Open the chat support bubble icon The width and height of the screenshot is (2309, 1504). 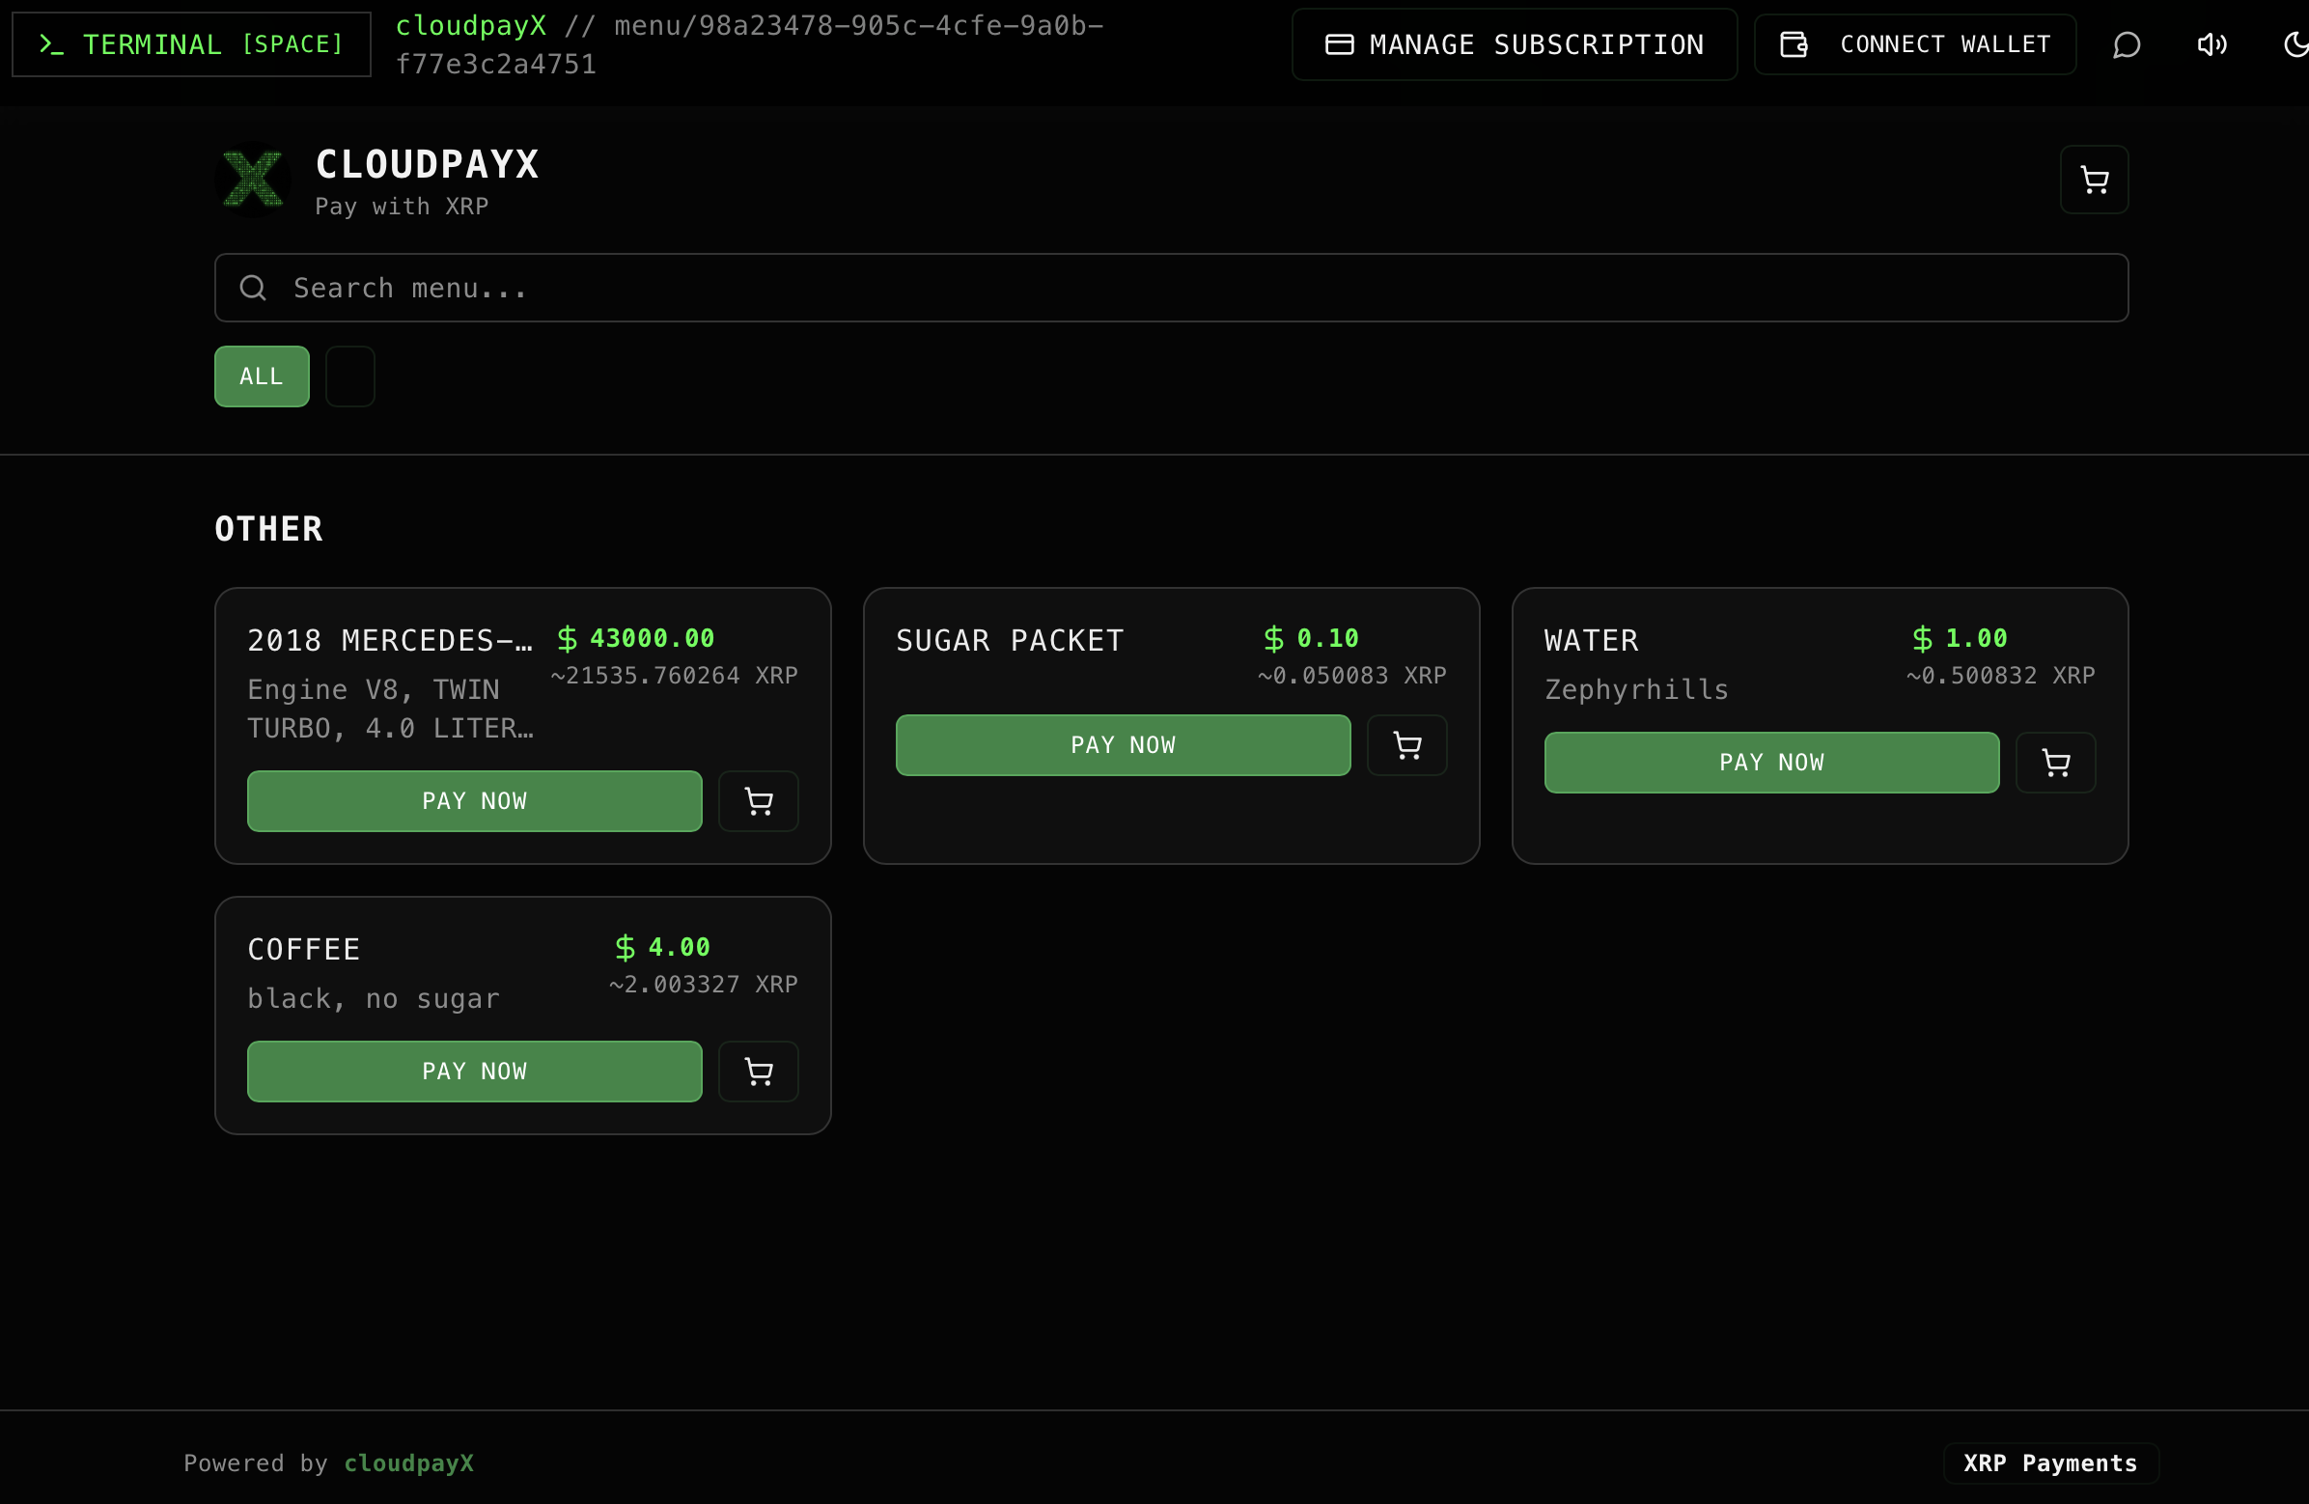(x=2127, y=43)
